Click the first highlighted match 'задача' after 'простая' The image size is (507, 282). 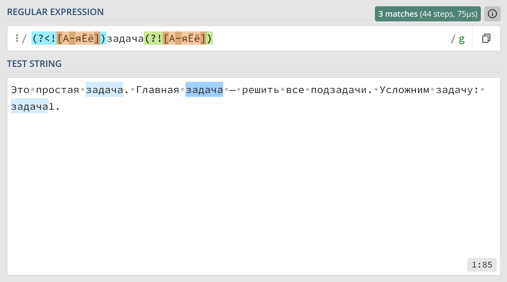point(104,90)
